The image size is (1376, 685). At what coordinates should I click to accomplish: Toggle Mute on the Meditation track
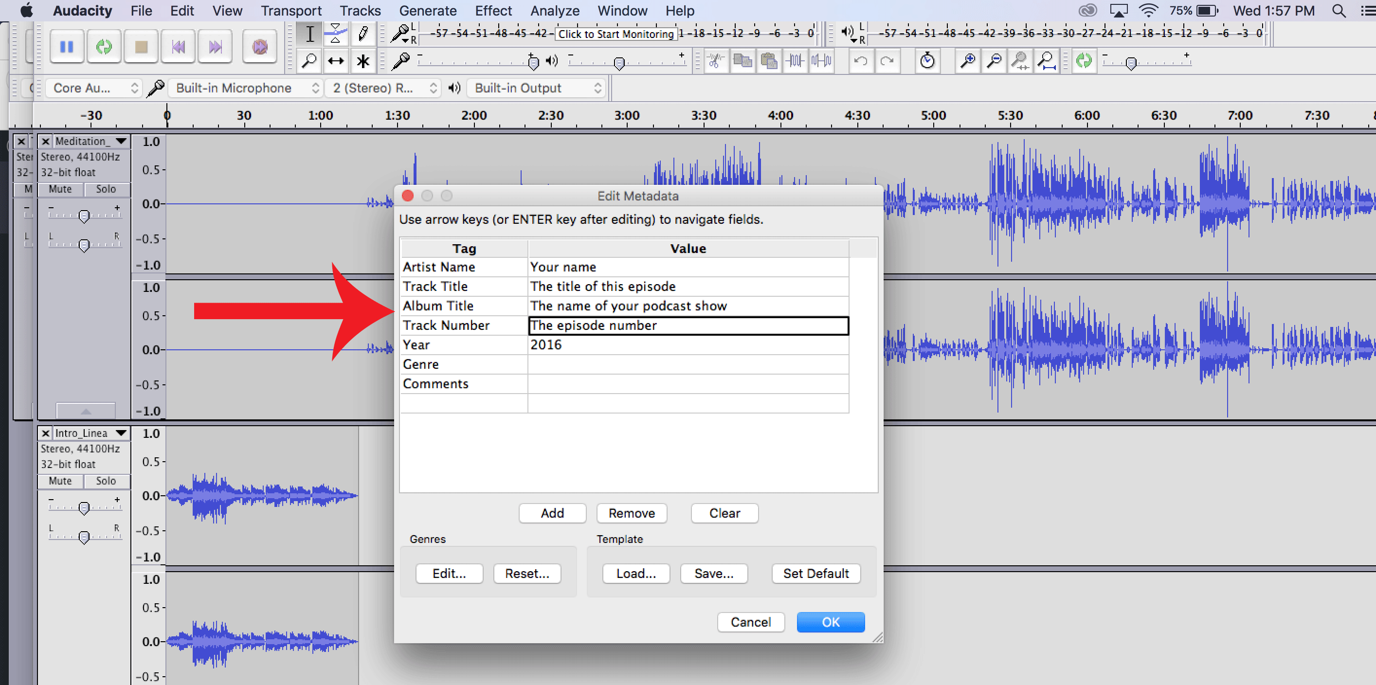60,189
